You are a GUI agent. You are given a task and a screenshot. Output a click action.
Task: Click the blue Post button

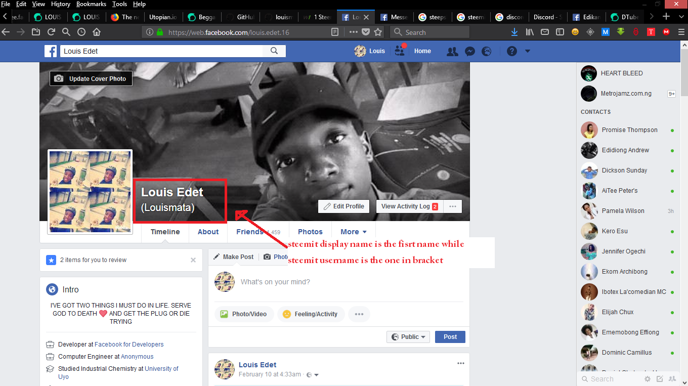450,337
